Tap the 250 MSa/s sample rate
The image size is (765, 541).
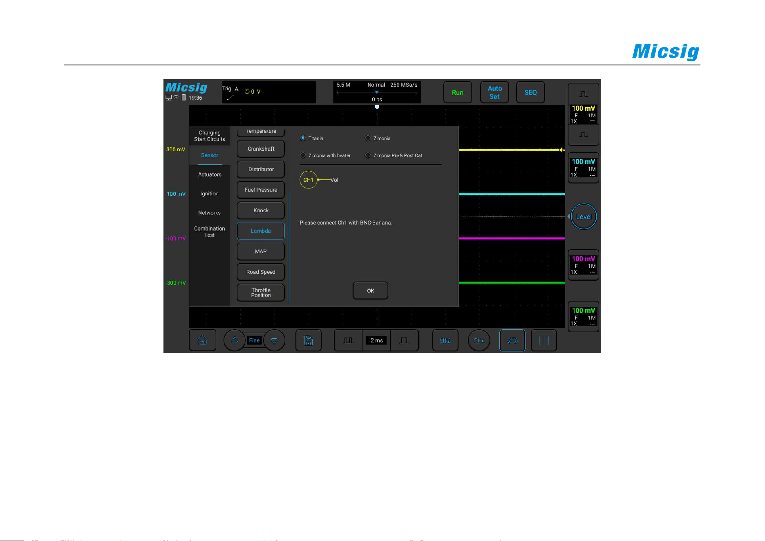click(x=404, y=85)
